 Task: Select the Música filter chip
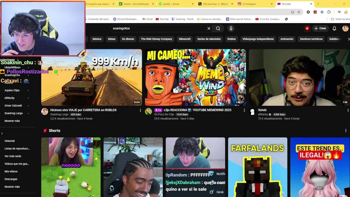click(97, 39)
